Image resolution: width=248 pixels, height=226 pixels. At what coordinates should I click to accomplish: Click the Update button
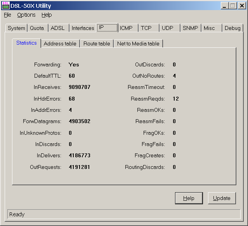222,198
